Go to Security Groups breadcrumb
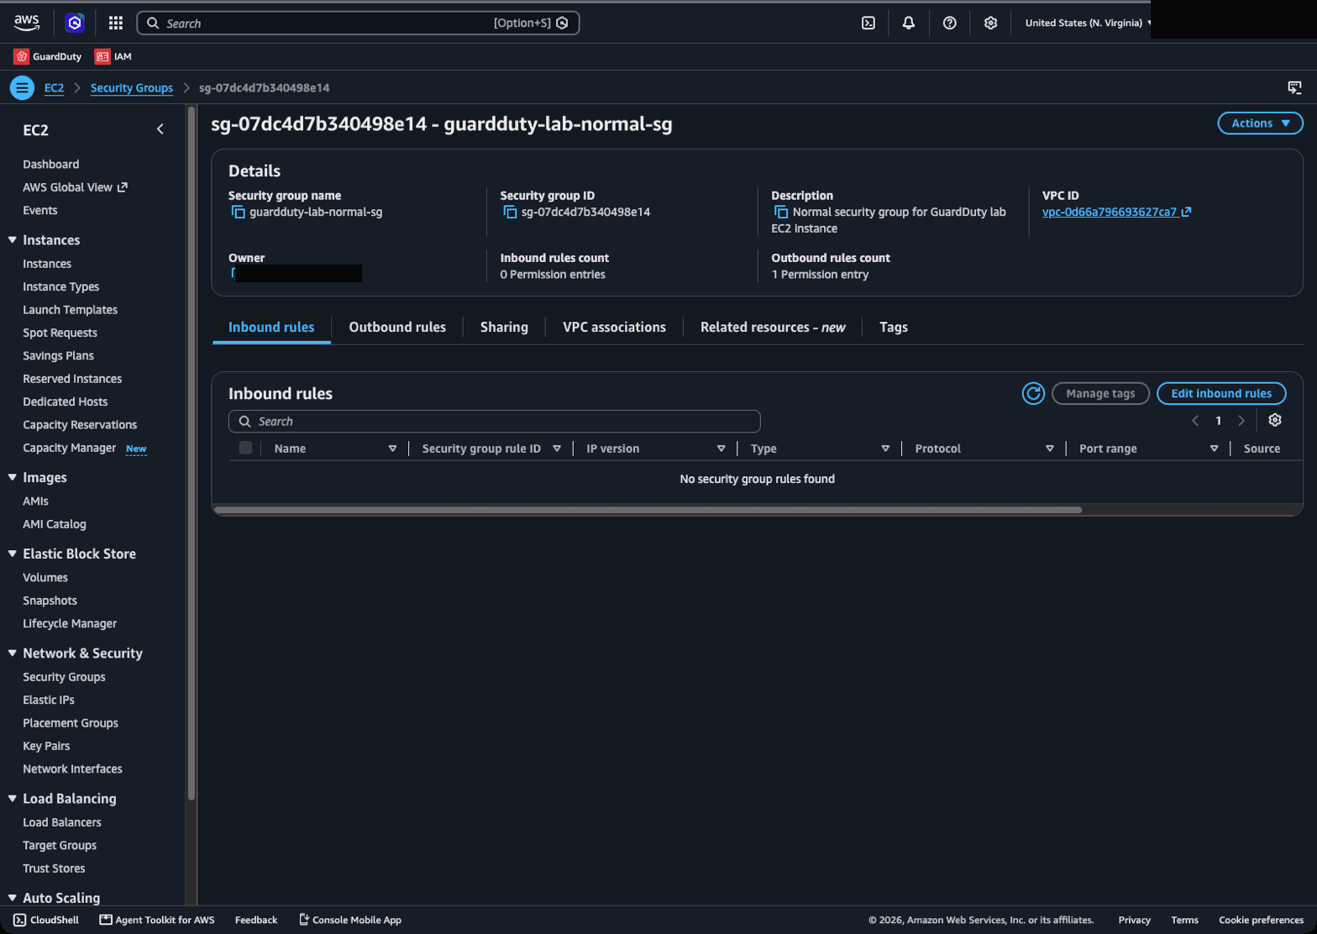Viewport: 1317px width, 934px height. point(132,87)
